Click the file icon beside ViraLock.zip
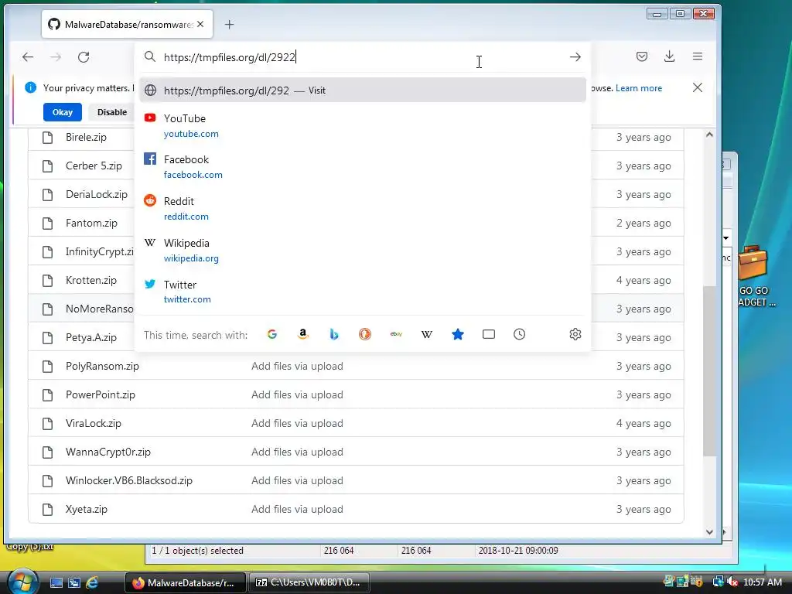Screen dimensions: 792x594 click(47, 423)
